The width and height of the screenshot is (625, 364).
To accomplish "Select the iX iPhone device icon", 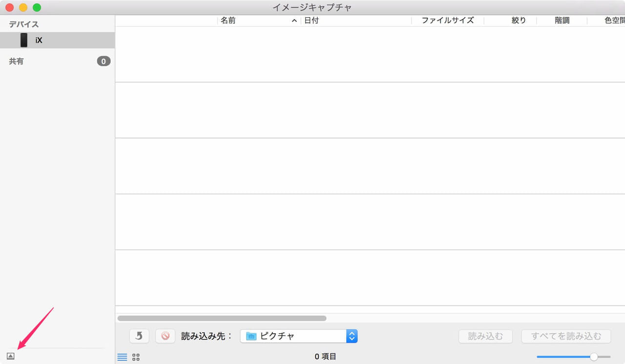I will (x=24, y=40).
